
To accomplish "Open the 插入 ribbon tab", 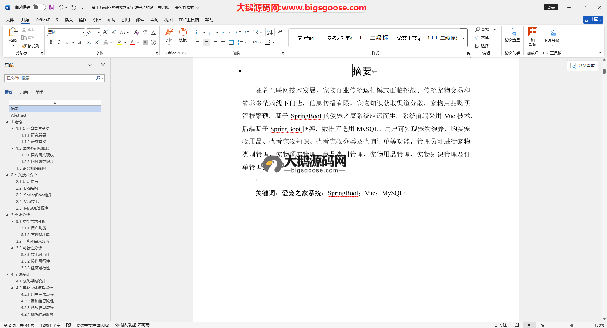I will pyautogui.click(x=69, y=20).
